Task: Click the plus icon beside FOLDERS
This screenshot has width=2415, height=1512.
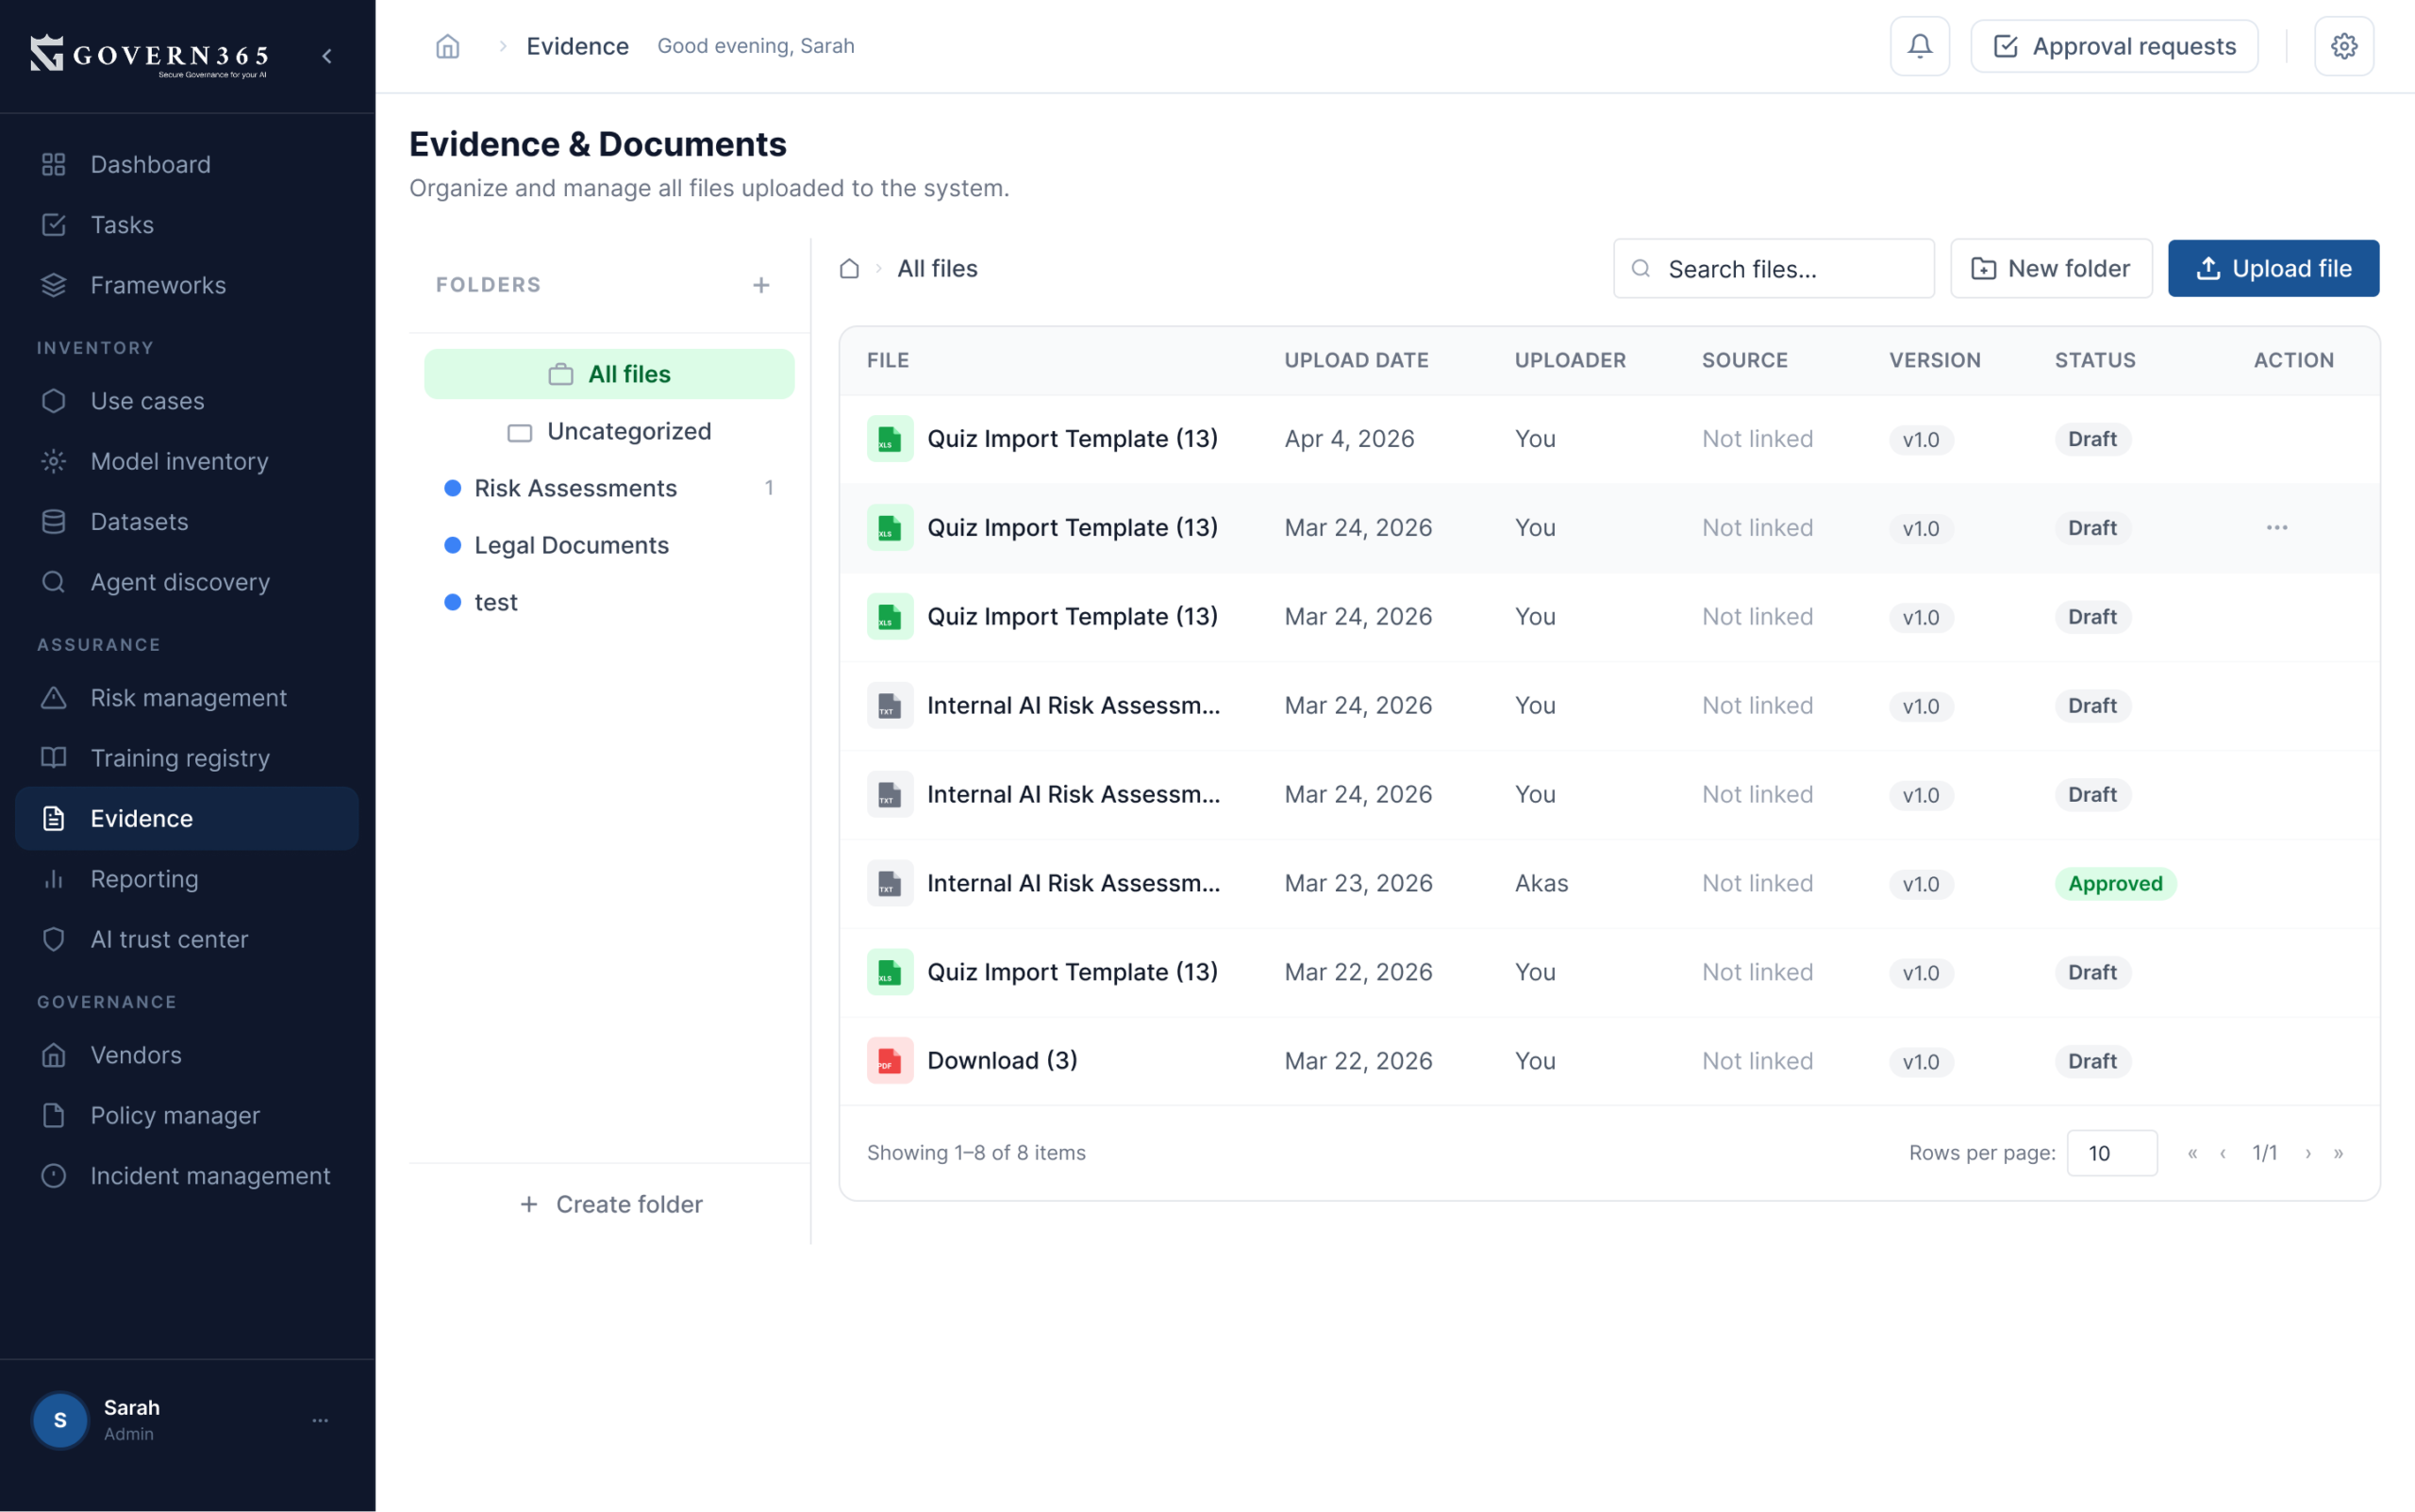Action: pyautogui.click(x=761, y=285)
